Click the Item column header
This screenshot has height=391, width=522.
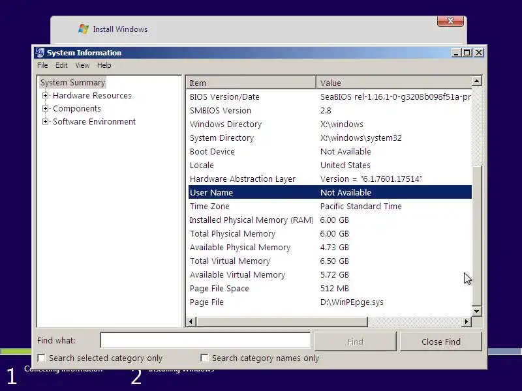tap(251, 83)
